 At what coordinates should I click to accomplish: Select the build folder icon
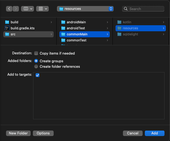[x=7, y=22]
